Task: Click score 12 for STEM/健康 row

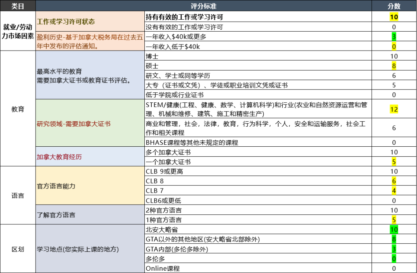Action: point(394,109)
